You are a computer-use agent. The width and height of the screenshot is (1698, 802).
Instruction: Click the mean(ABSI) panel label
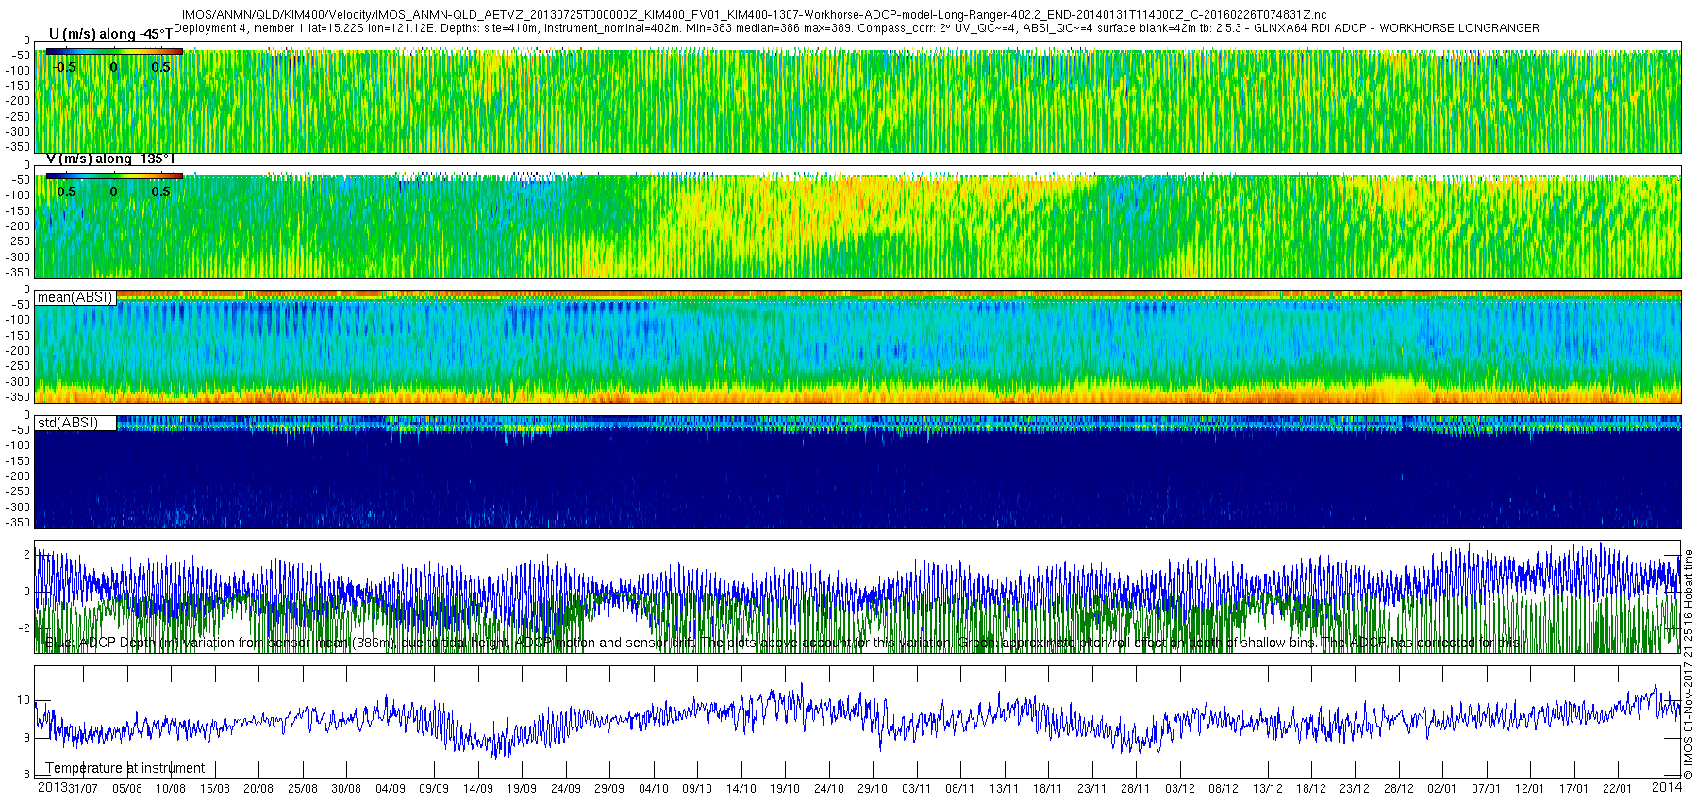pos(75,297)
